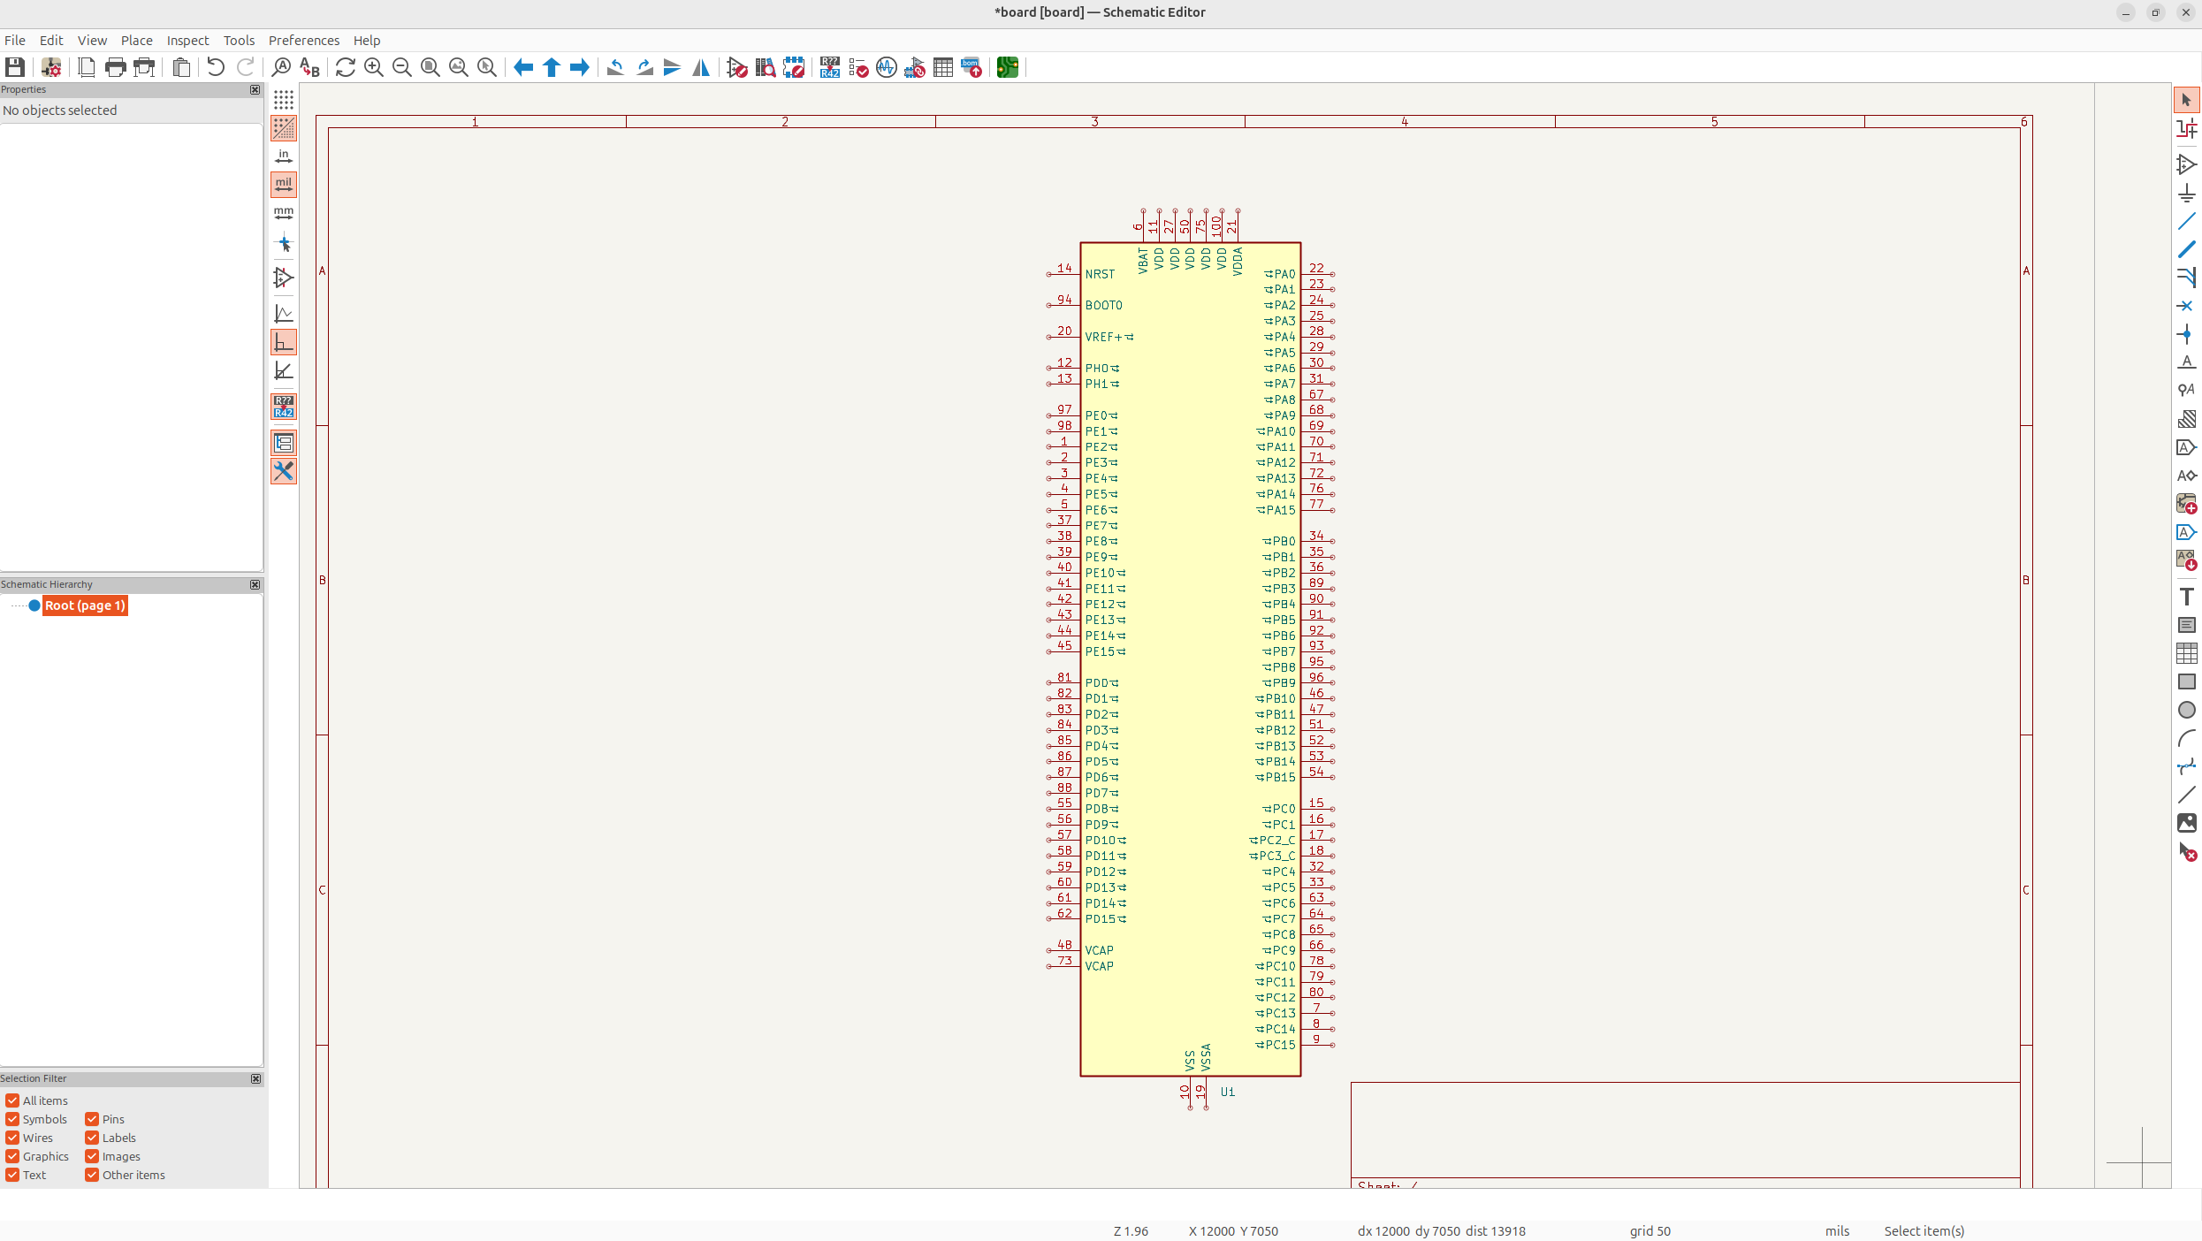Screen dimensions: 2202x1241
Task: Select the Add Power Symbol tool
Action: pos(2186,193)
